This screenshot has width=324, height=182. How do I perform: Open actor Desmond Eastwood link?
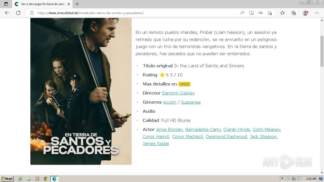click(226, 136)
